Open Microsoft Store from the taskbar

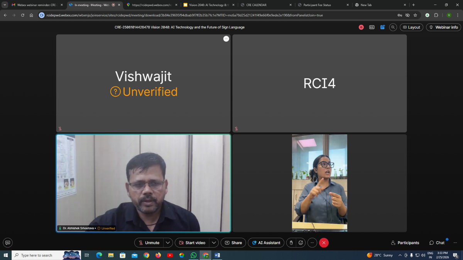tap(122, 255)
